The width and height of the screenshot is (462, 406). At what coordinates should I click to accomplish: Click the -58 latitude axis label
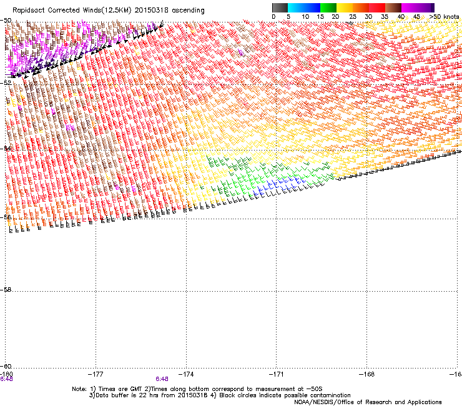point(6,290)
